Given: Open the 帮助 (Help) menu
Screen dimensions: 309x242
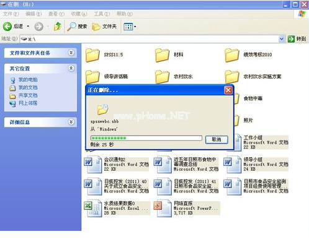Looking at the screenshot, I should tap(125, 14).
